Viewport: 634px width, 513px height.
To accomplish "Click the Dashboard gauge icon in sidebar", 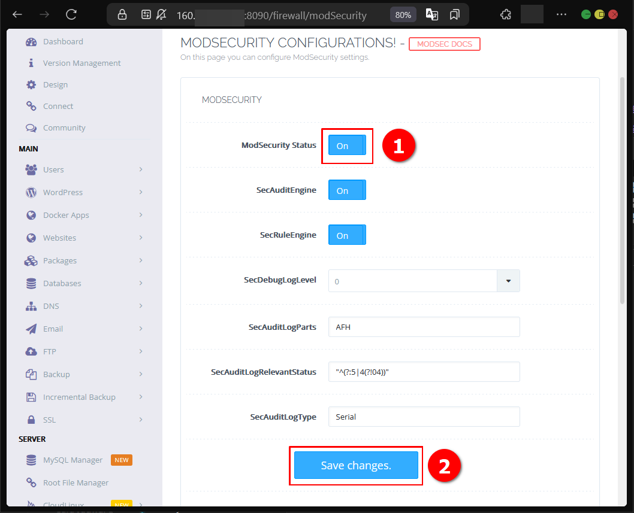I will pyautogui.click(x=31, y=42).
